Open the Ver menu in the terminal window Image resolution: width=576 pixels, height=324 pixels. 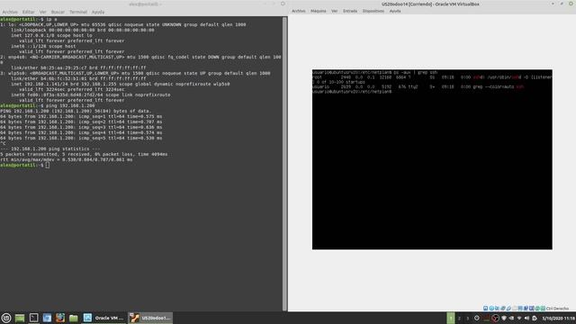point(43,12)
